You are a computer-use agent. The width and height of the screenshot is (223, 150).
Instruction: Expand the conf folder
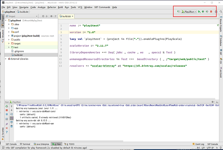point(9,32)
